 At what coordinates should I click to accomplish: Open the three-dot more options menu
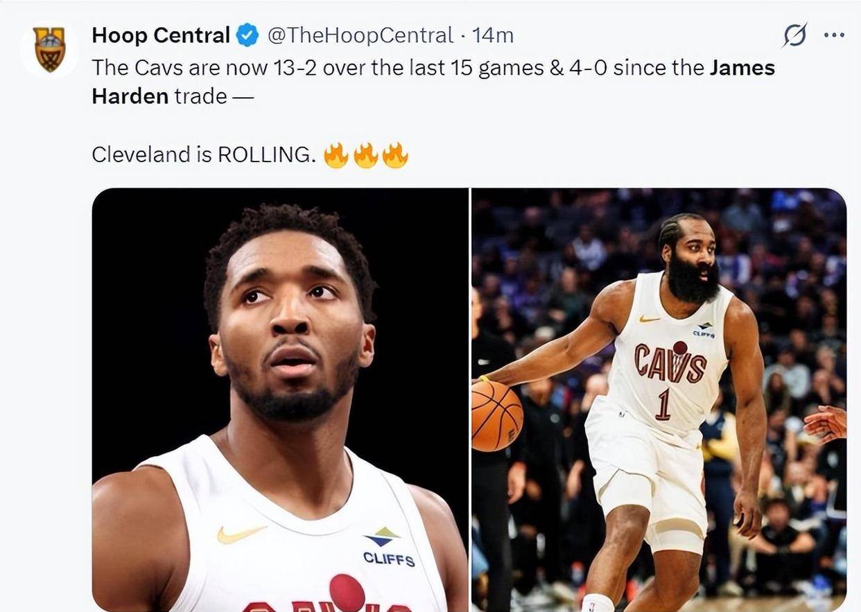[834, 35]
